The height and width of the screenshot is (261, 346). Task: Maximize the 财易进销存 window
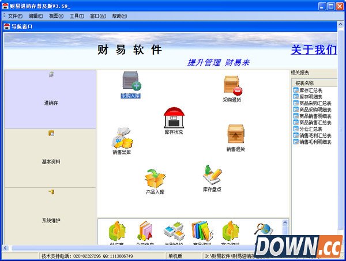331,6
